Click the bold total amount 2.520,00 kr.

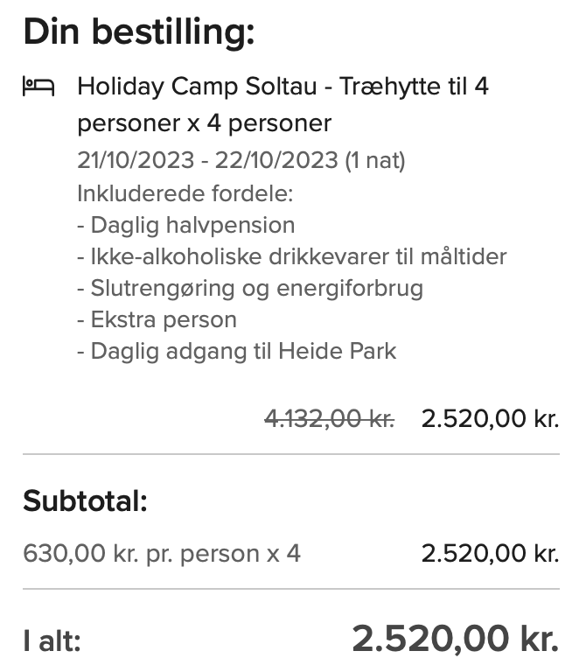coord(456,639)
